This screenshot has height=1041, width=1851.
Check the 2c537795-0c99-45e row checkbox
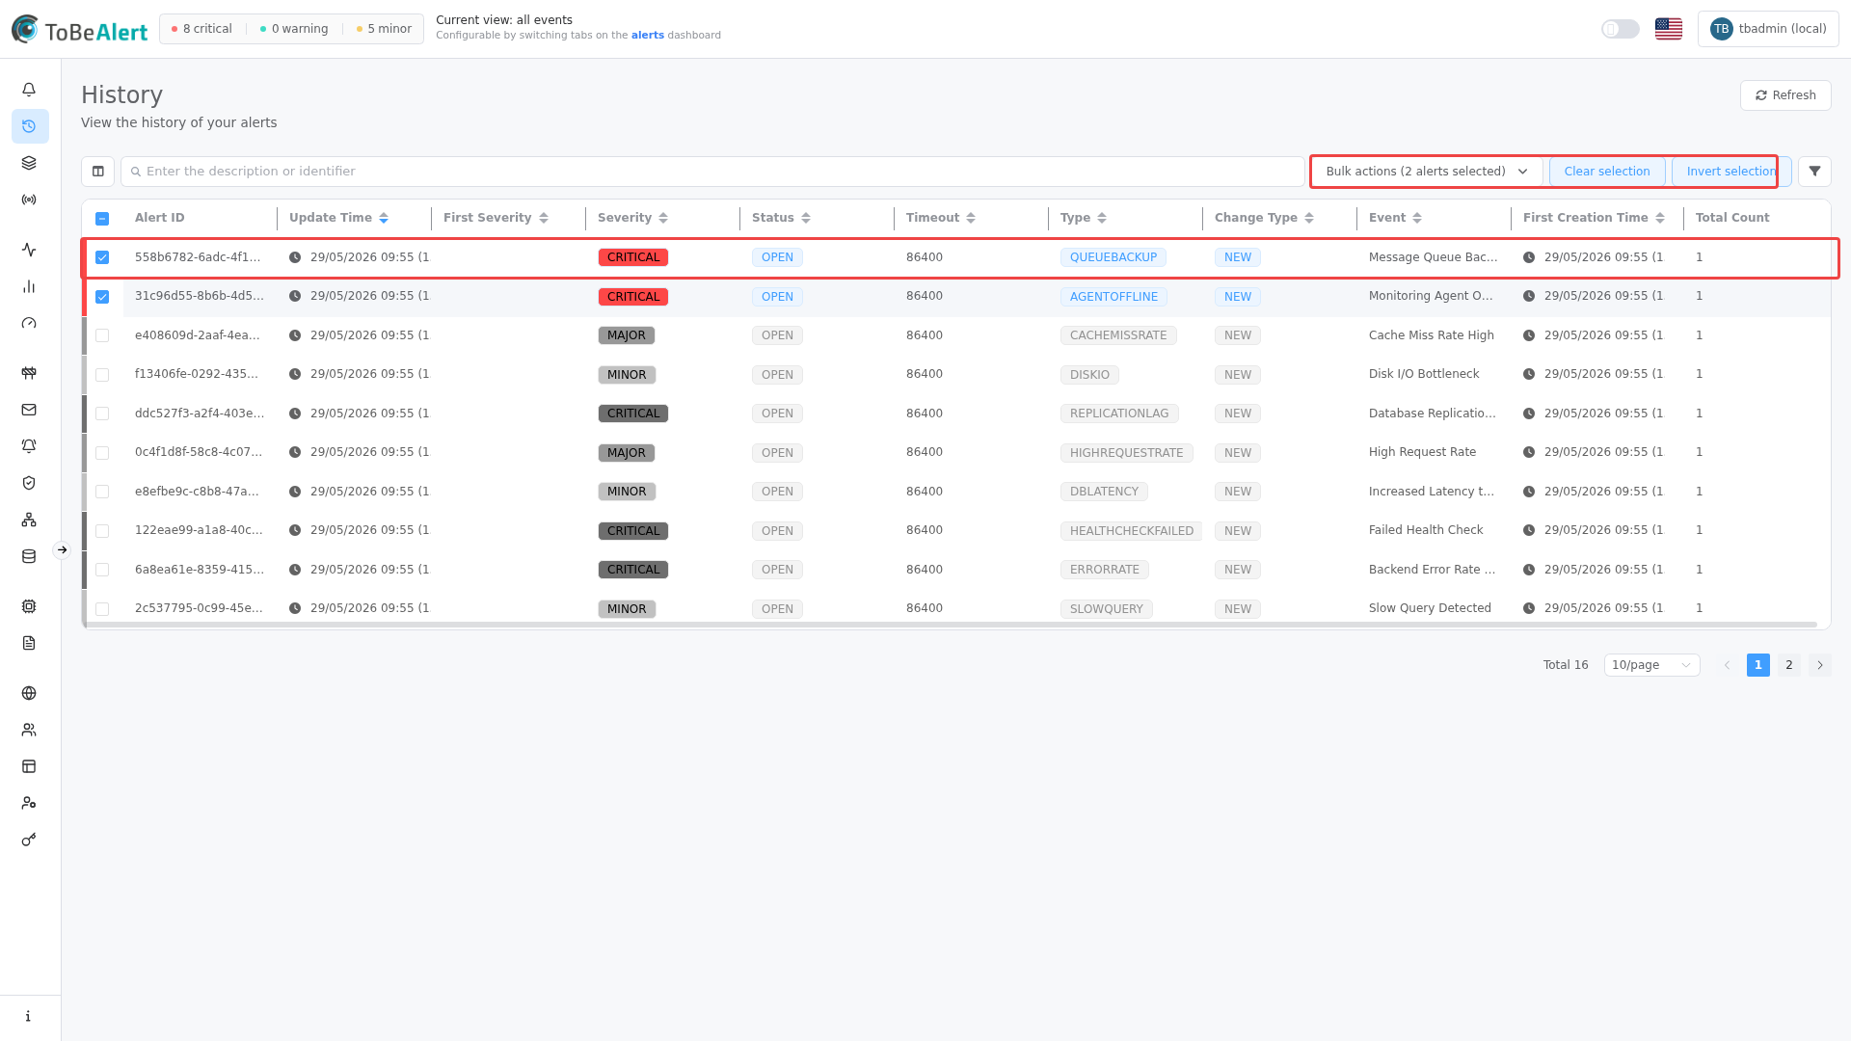(x=102, y=609)
